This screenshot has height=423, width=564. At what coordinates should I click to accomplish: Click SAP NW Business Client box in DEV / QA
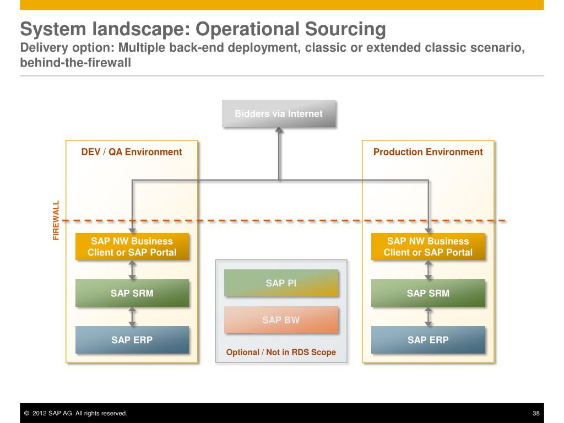(x=132, y=247)
